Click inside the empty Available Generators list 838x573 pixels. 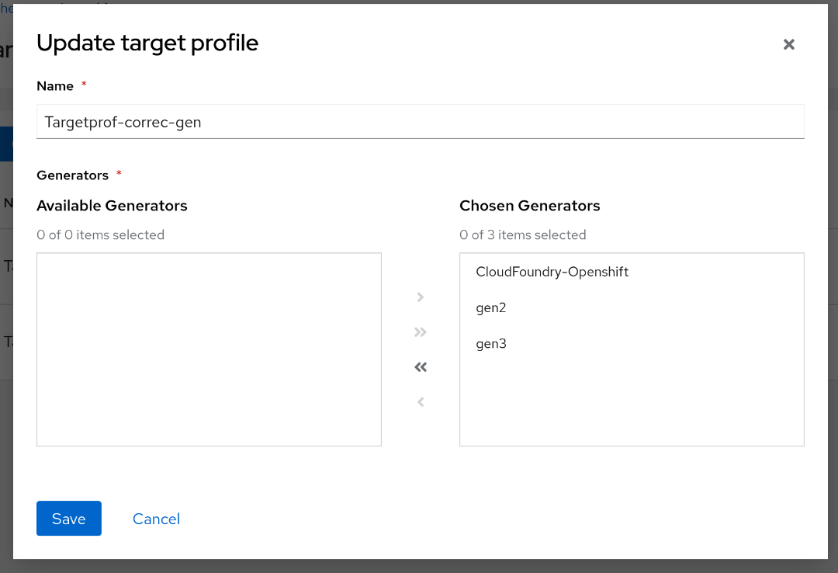pos(209,349)
